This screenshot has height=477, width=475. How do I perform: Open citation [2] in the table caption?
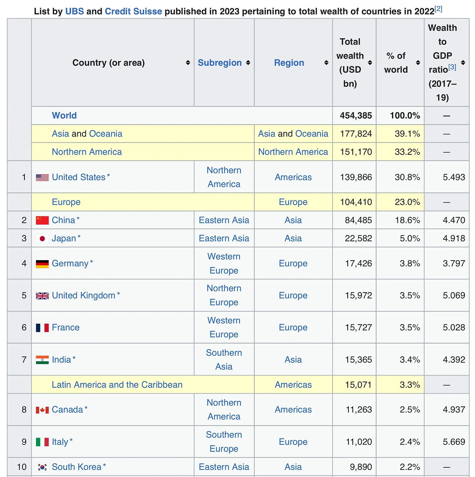pyautogui.click(x=438, y=9)
